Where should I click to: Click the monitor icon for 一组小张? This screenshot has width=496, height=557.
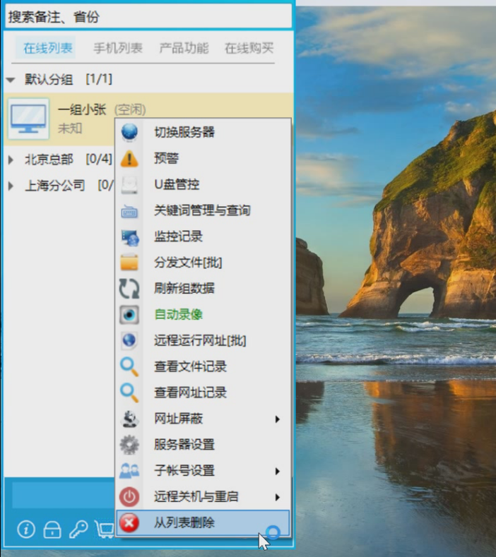pos(29,118)
